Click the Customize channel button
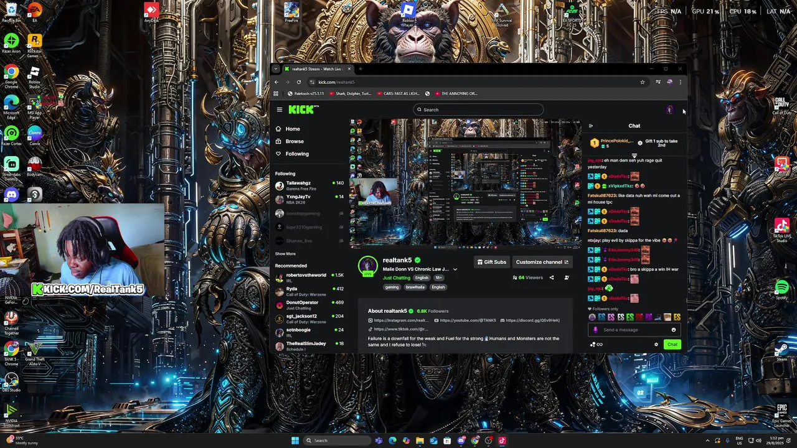The width and height of the screenshot is (797, 448). coord(542,262)
